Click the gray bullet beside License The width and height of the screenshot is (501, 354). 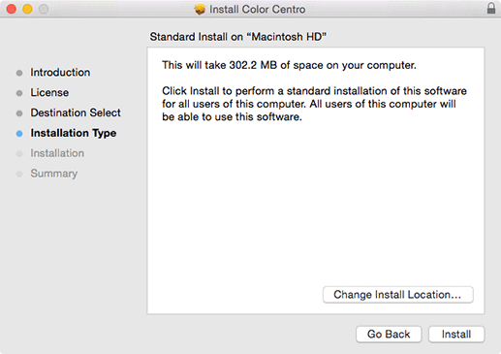point(19,93)
